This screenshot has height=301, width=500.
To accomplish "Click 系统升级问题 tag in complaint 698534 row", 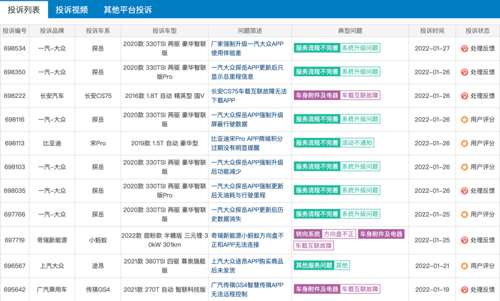I will pos(360,48).
